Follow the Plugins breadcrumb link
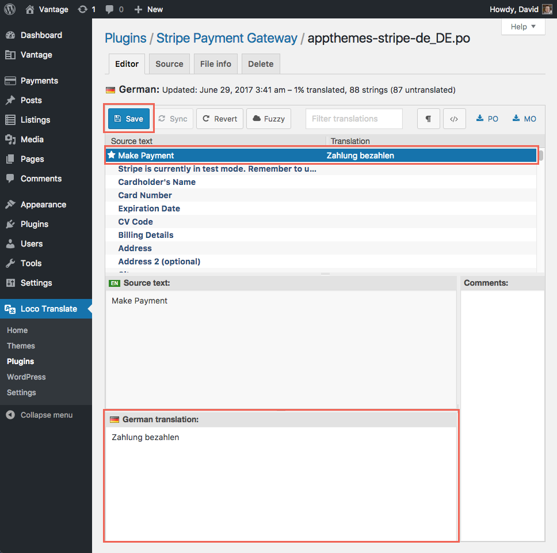Image resolution: width=557 pixels, height=553 pixels. (x=125, y=38)
